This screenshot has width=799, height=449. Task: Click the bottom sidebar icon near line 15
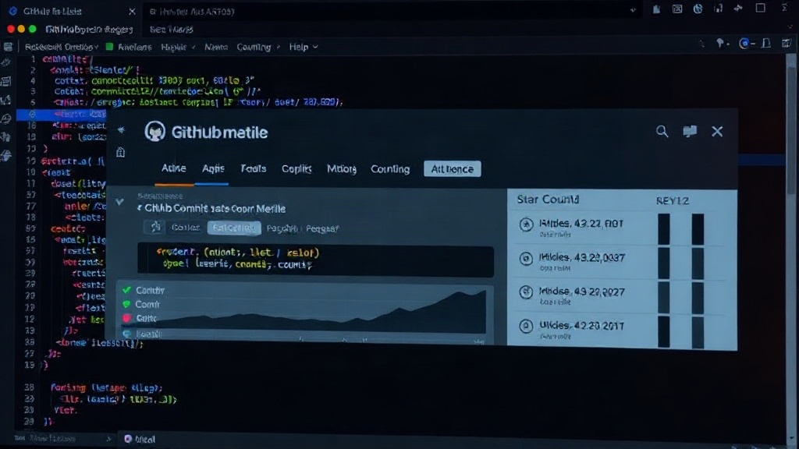tap(6, 156)
